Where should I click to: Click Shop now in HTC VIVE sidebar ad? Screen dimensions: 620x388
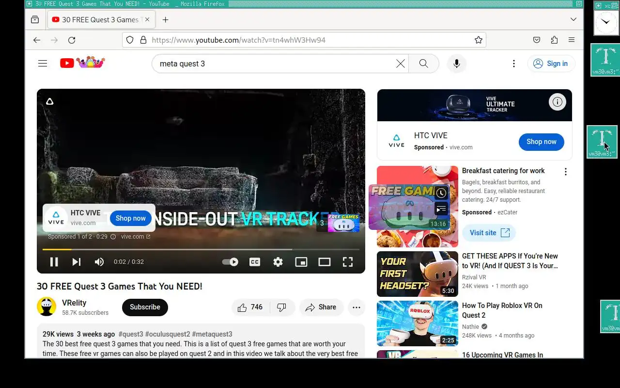pyautogui.click(x=542, y=142)
